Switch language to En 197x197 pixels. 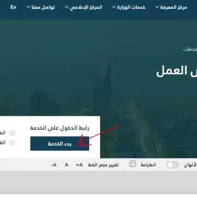(x=13, y=7)
